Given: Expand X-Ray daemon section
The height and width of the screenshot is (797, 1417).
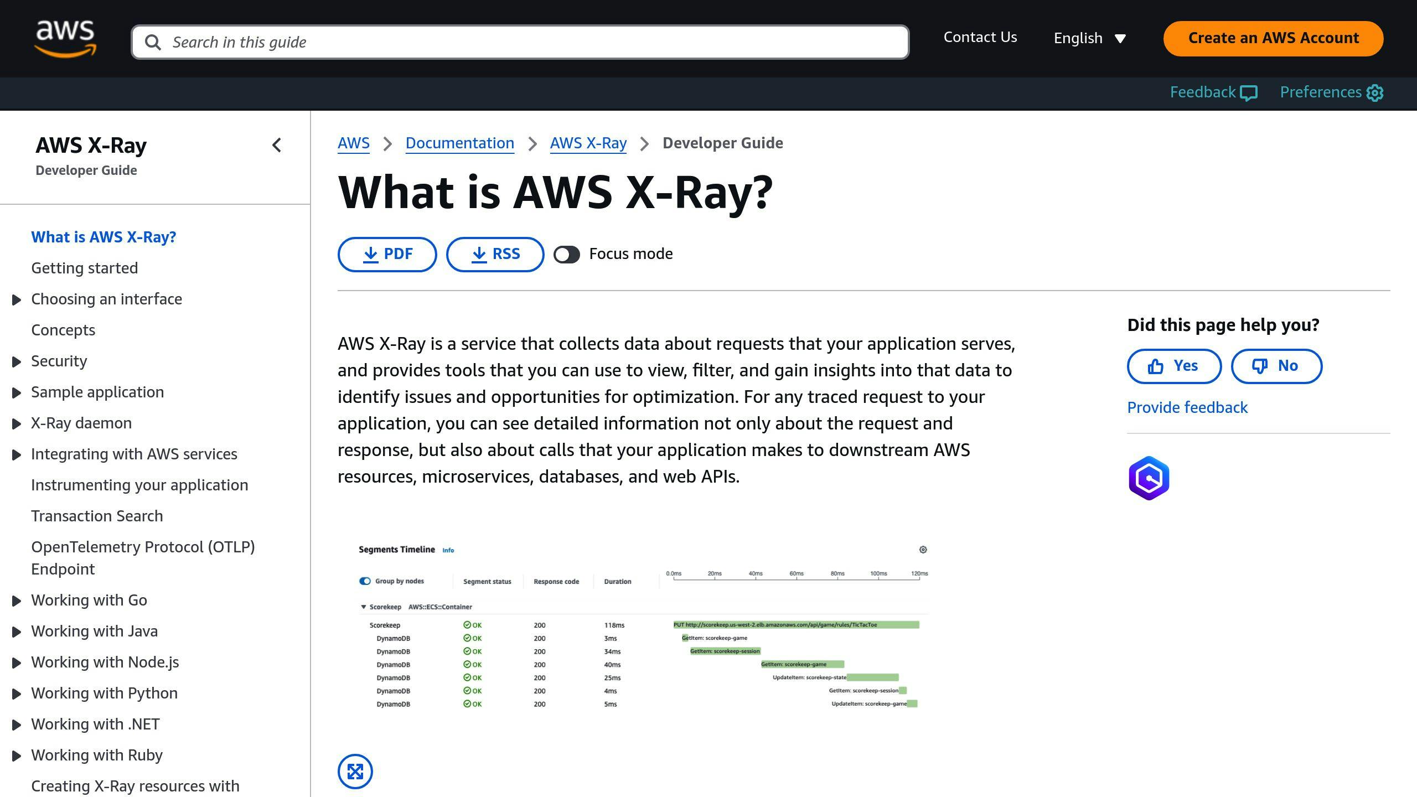Looking at the screenshot, I should tap(17, 424).
